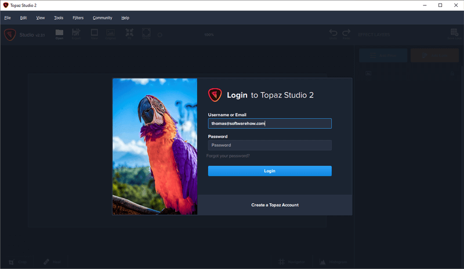Screen dimensions: 464x269
Task: Click the blue Login button
Action: click(x=270, y=171)
